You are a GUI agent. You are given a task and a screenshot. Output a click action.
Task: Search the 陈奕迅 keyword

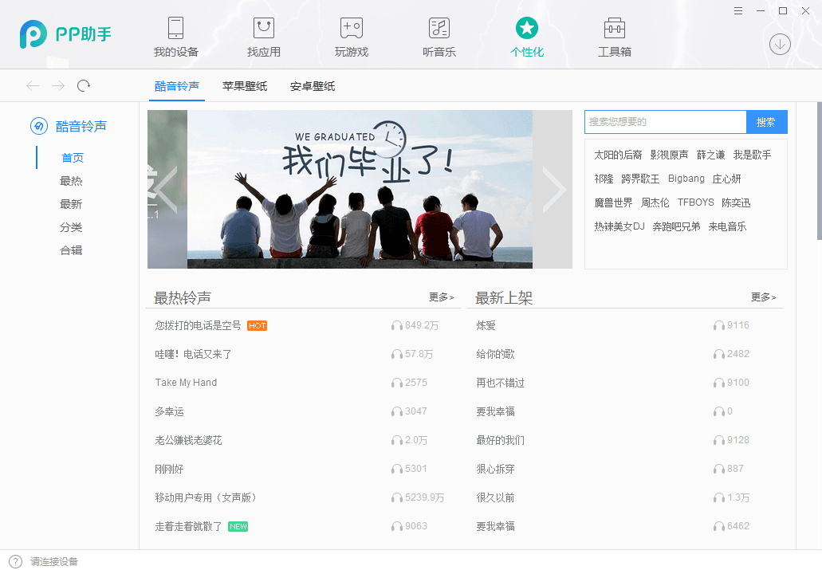point(736,202)
